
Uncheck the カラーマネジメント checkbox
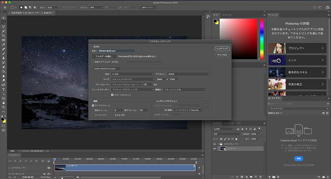click(113, 95)
